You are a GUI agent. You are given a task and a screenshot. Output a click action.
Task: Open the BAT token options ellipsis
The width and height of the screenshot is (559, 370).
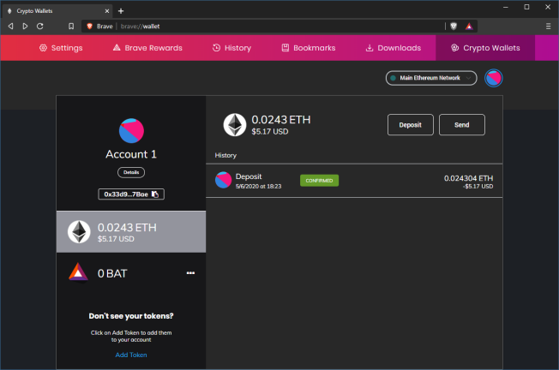[x=190, y=273]
